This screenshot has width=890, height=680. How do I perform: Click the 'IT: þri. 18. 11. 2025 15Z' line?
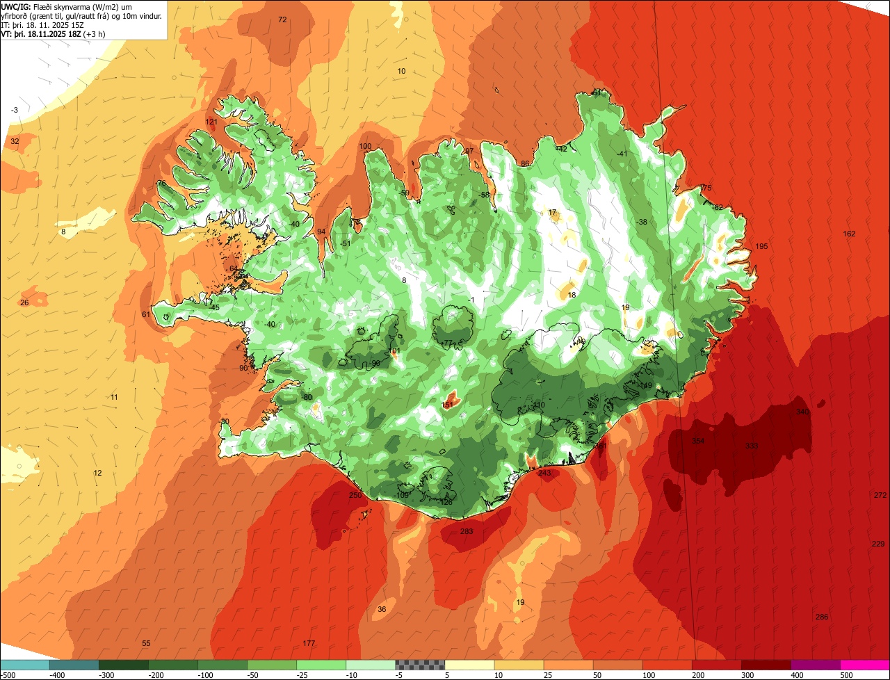tap(43, 25)
